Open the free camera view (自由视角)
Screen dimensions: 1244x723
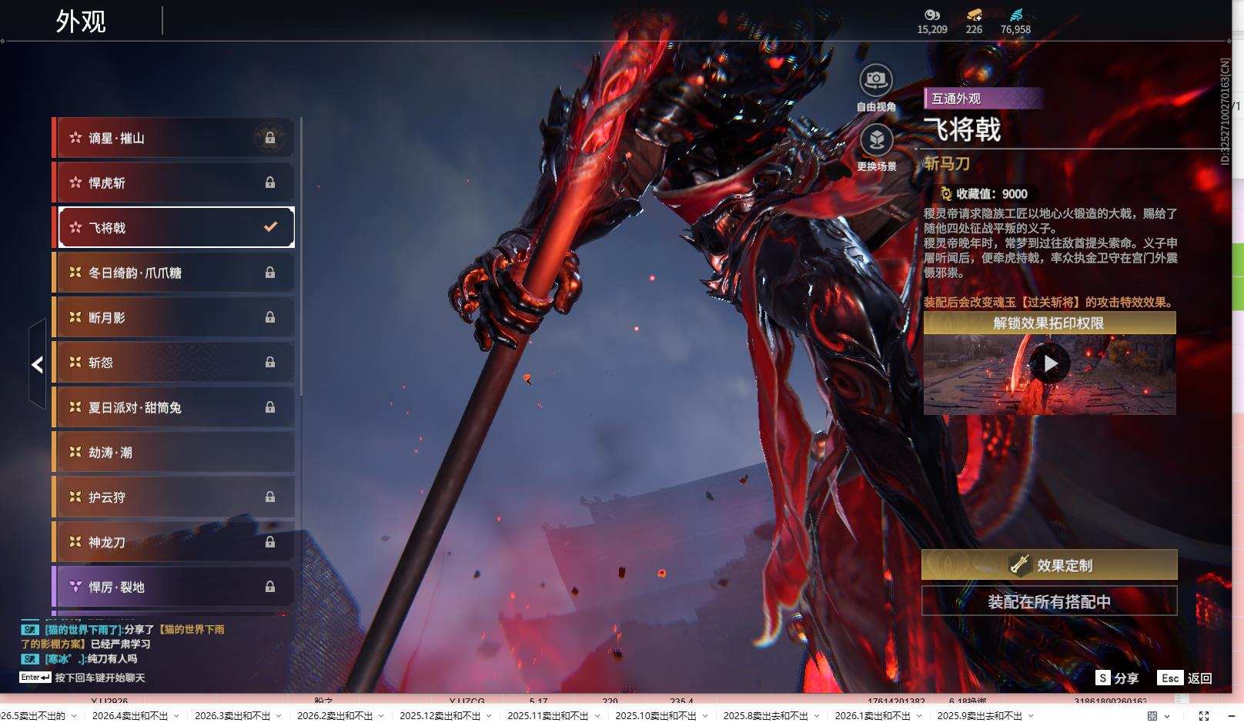coord(876,79)
